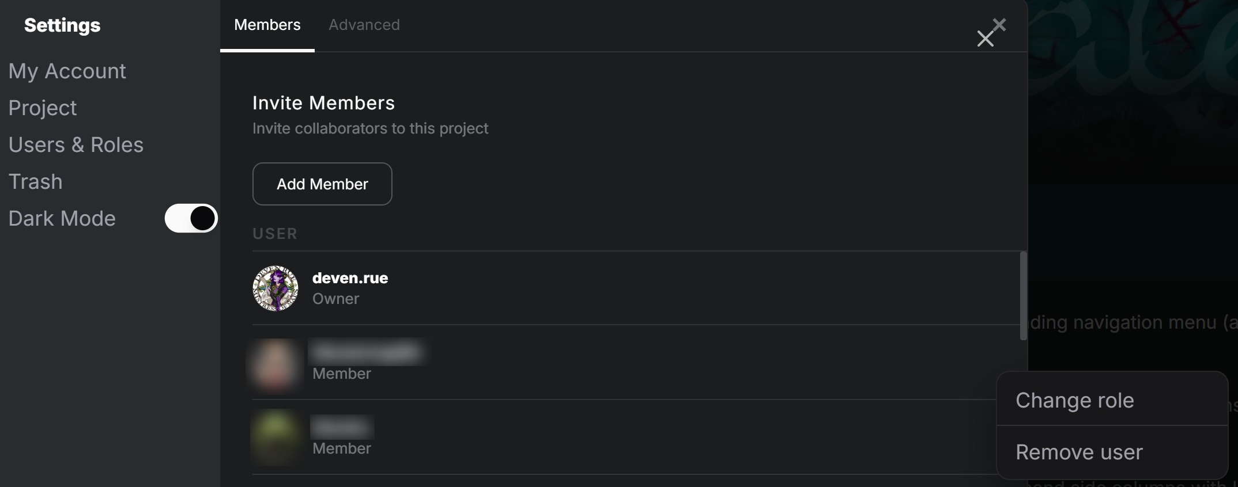Go to Project settings

[x=42, y=108]
